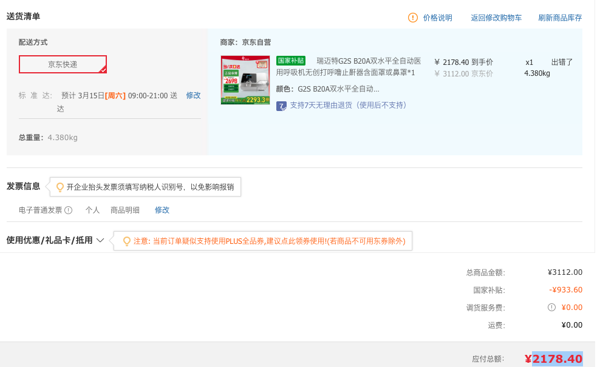The width and height of the screenshot is (600, 367).
Task: Select the 京东快递 delivery option
Action: (63, 64)
